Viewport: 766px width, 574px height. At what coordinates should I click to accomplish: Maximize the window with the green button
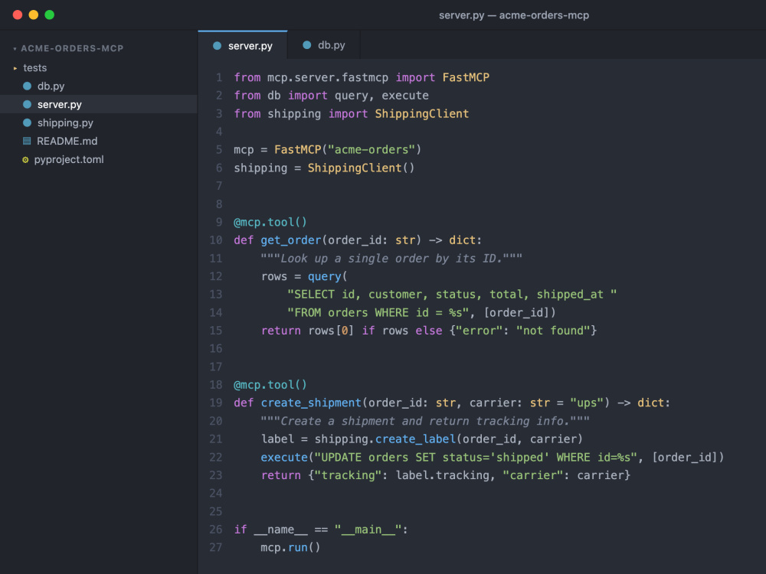coord(49,15)
